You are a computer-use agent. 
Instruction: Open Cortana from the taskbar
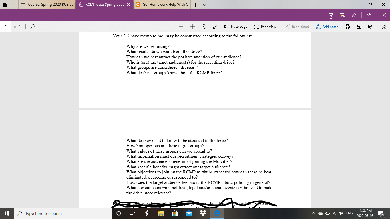pyautogui.click(x=119, y=213)
